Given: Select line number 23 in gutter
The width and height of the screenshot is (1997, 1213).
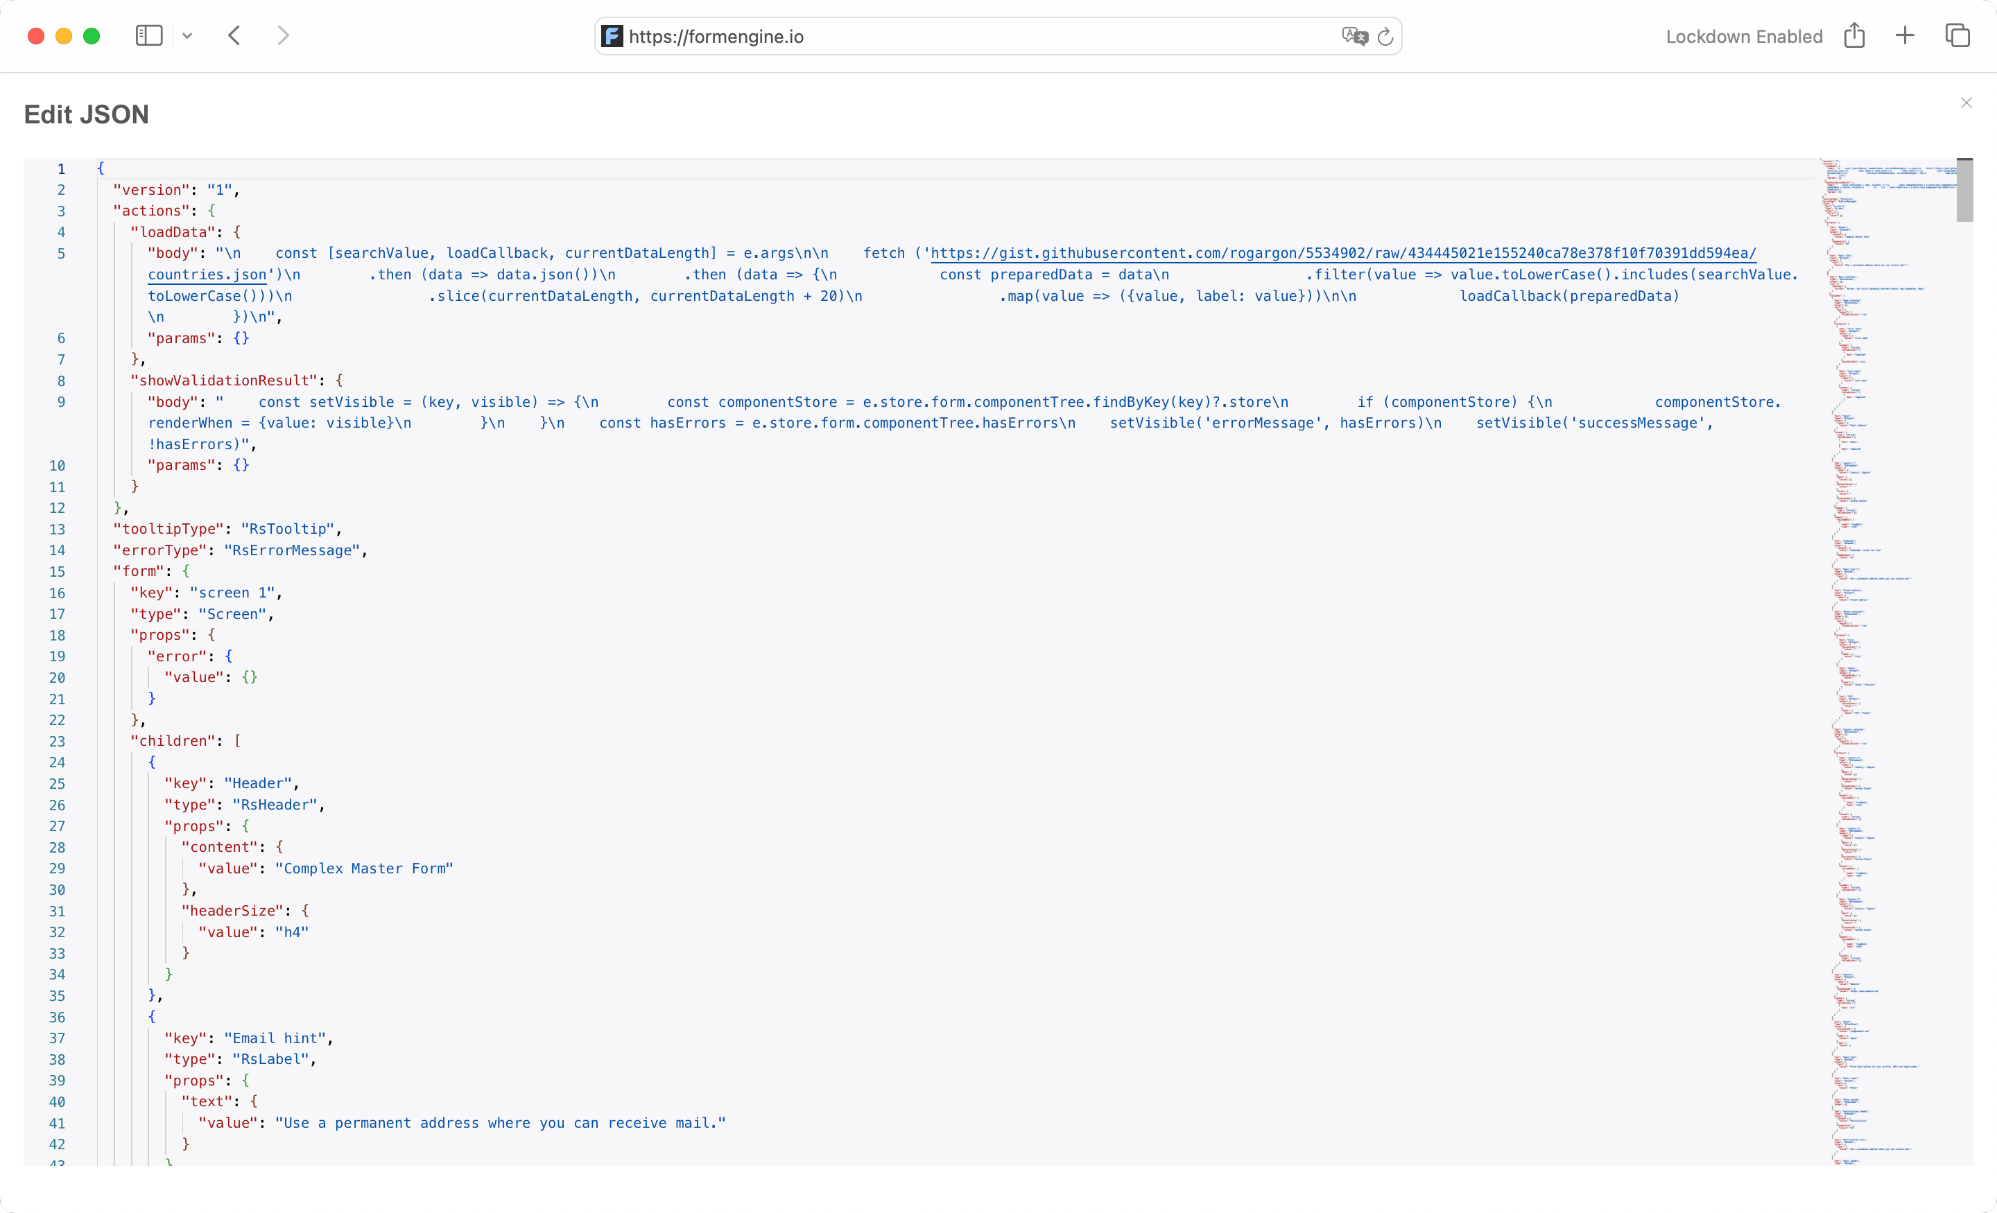Looking at the screenshot, I should point(57,742).
